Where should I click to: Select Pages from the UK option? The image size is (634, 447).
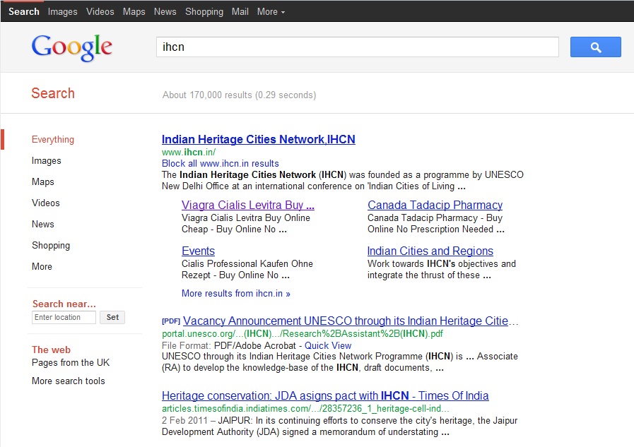point(71,362)
